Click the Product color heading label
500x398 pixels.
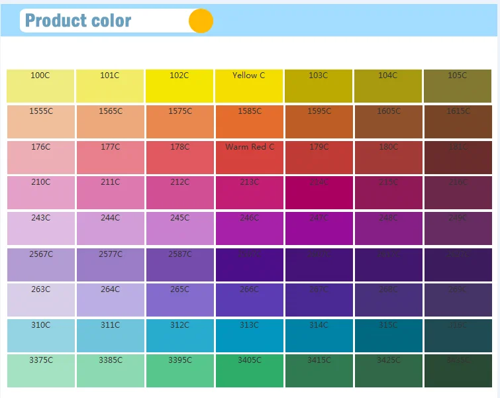(x=78, y=21)
